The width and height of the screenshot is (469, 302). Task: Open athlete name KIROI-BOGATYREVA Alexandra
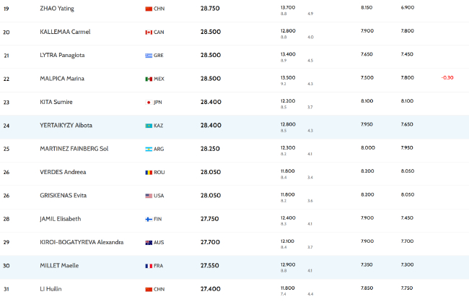(82, 242)
